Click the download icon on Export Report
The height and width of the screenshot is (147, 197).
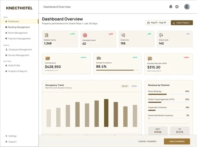(174, 23)
